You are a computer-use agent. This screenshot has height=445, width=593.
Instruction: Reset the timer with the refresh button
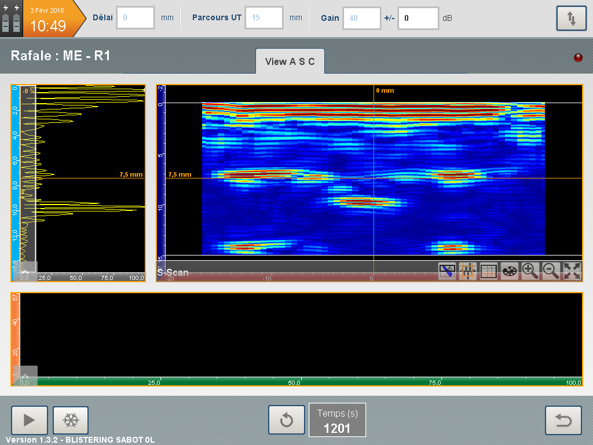286,420
